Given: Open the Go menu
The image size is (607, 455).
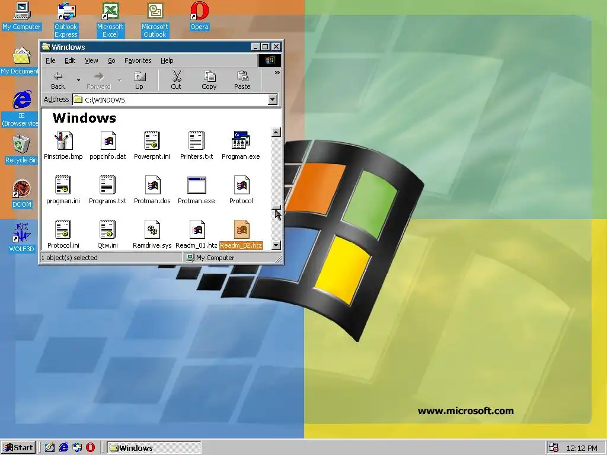Looking at the screenshot, I should pos(111,60).
